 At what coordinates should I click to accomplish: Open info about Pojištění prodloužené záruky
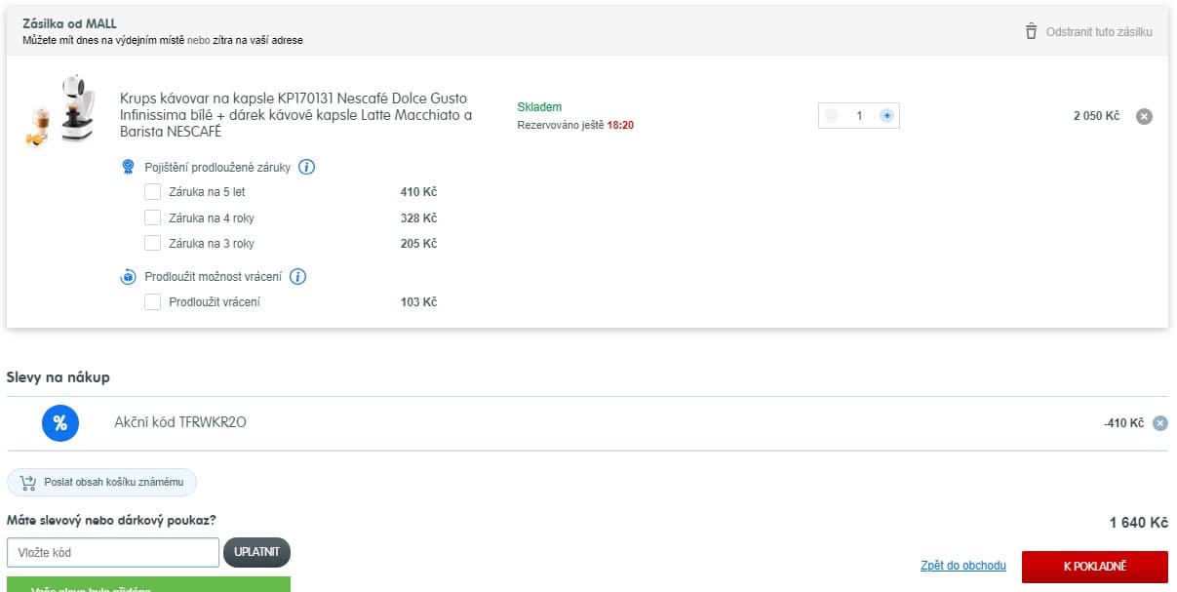306,167
